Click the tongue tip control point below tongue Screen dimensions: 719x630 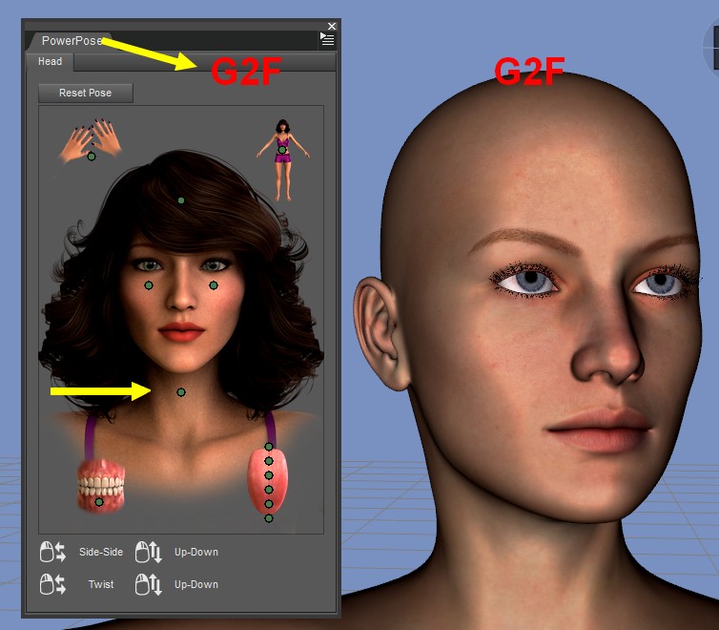tap(269, 518)
